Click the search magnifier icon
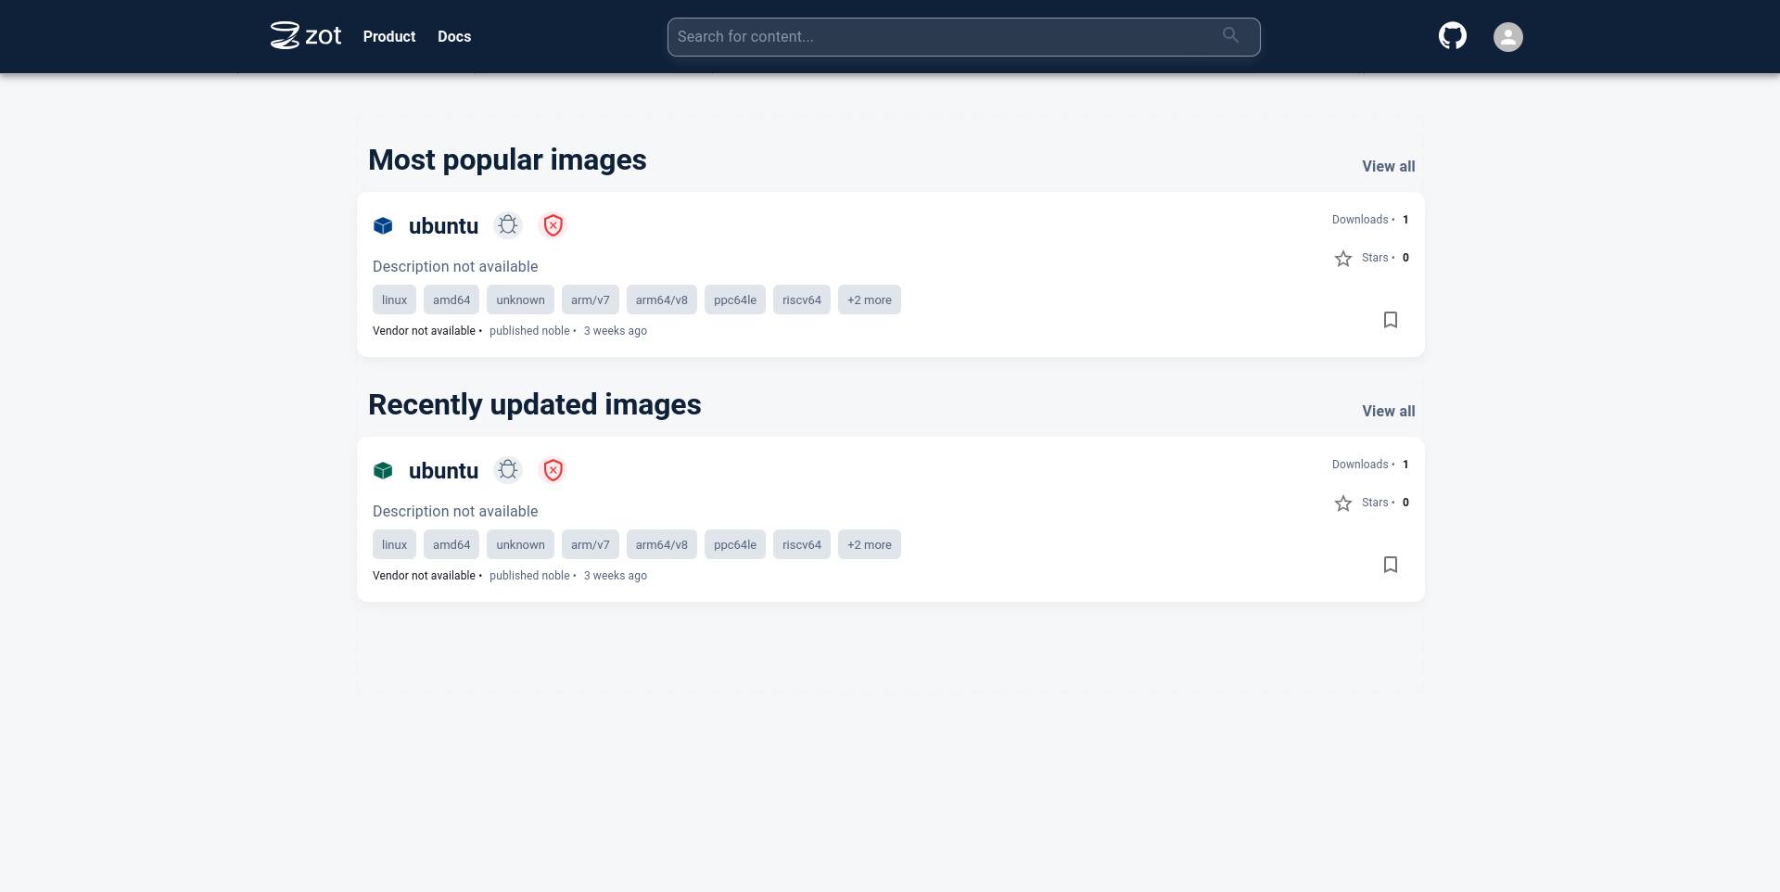1780x892 pixels. coord(1230,36)
